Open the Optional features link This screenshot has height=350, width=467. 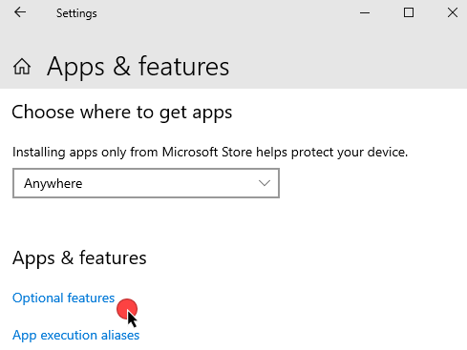point(63,299)
